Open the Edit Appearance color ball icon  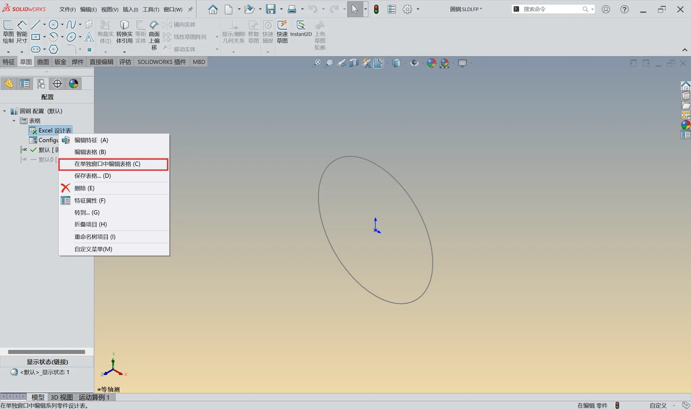[x=432, y=63]
